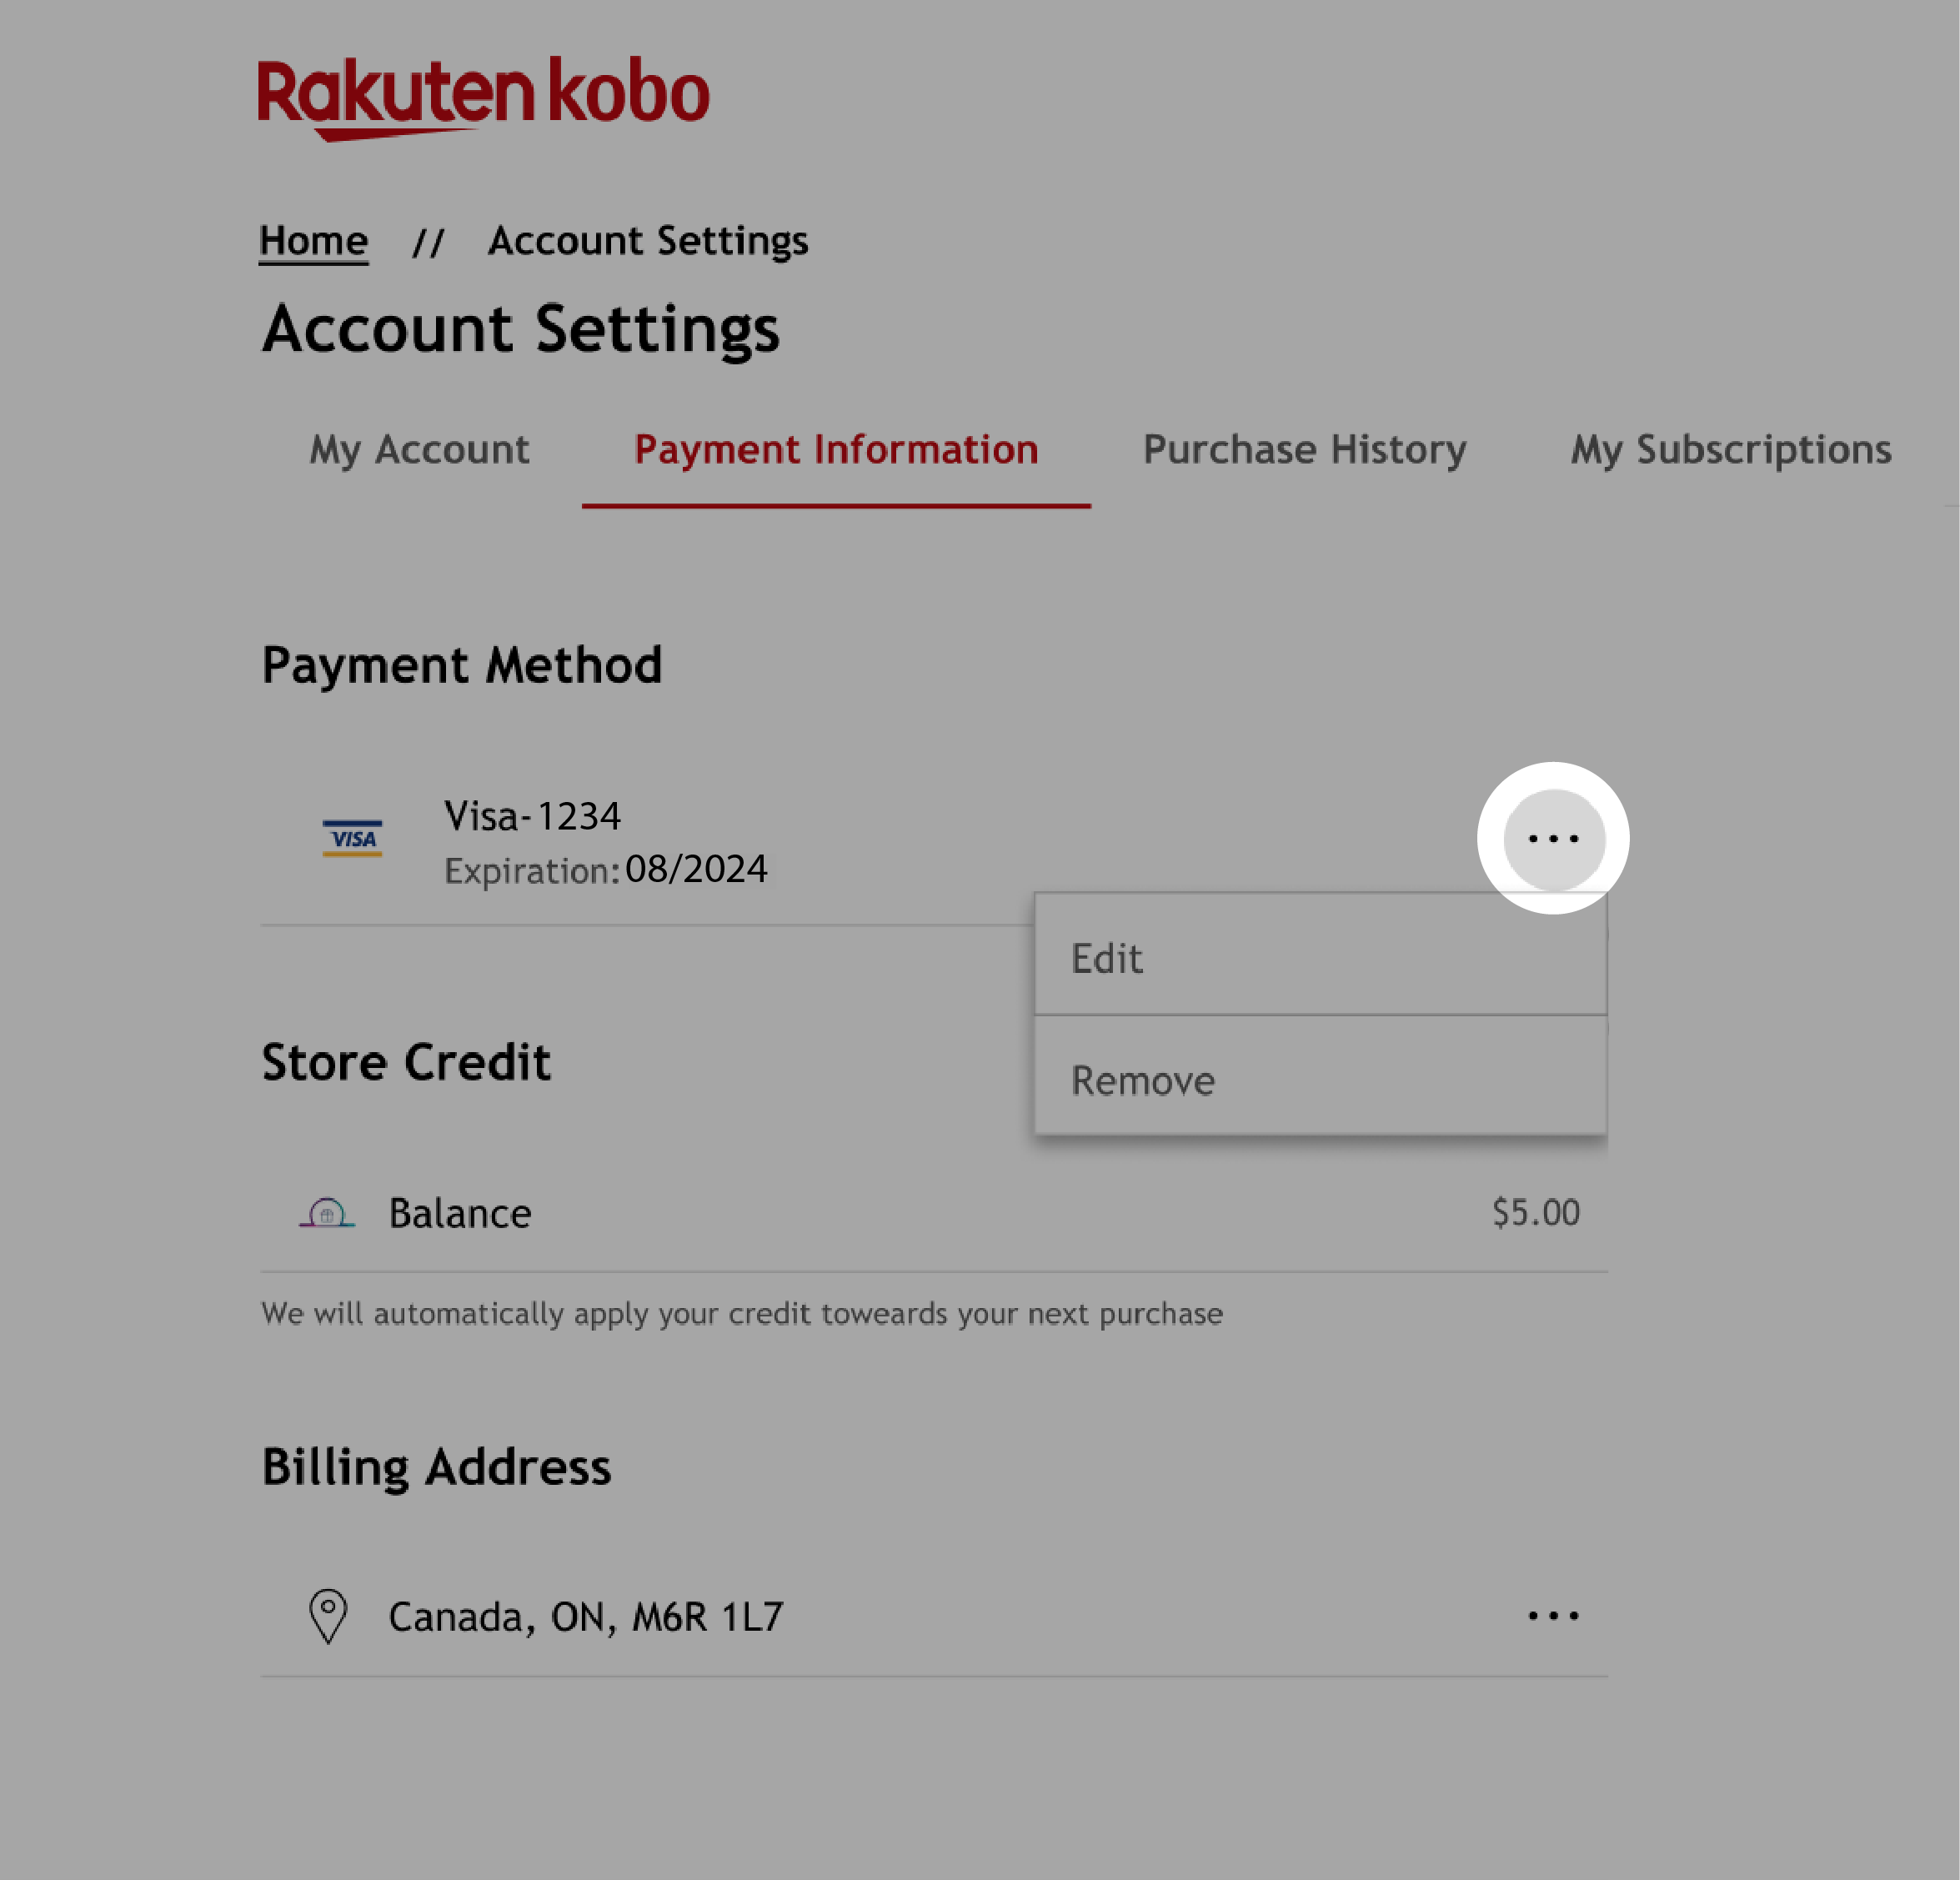This screenshot has width=1960, height=1880.
Task: Select Remove from the card options menu
Action: [x=1320, y=1078]
